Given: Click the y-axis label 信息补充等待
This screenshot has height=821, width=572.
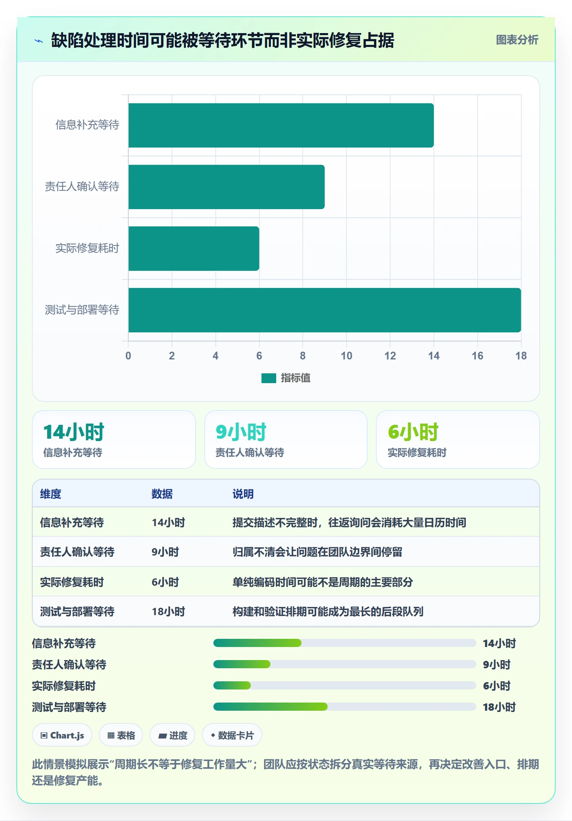Looking at the screenshot, I should (x=87, y=125).
